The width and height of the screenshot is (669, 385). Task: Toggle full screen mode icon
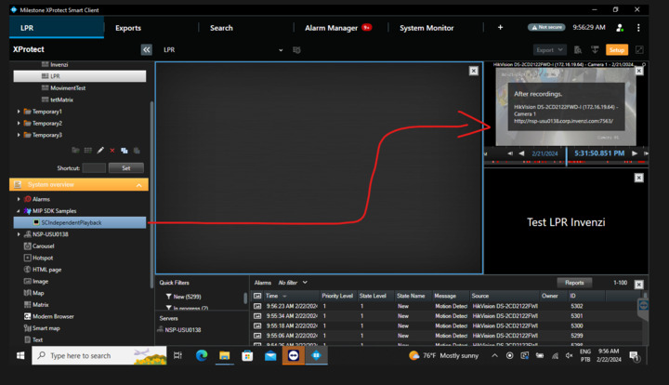[x=639, y=49]
